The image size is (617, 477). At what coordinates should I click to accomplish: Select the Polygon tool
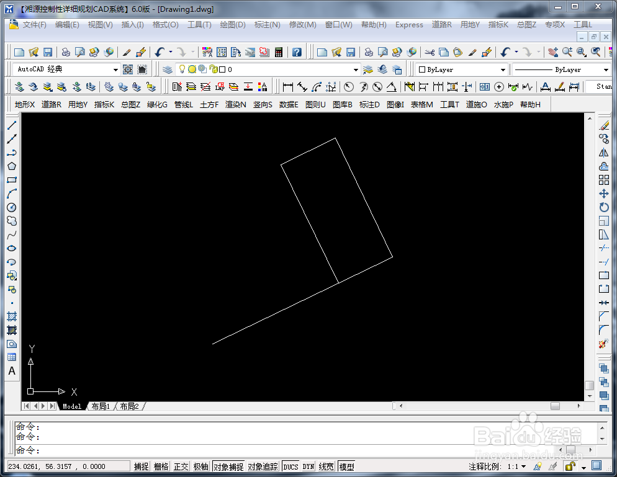12,166
